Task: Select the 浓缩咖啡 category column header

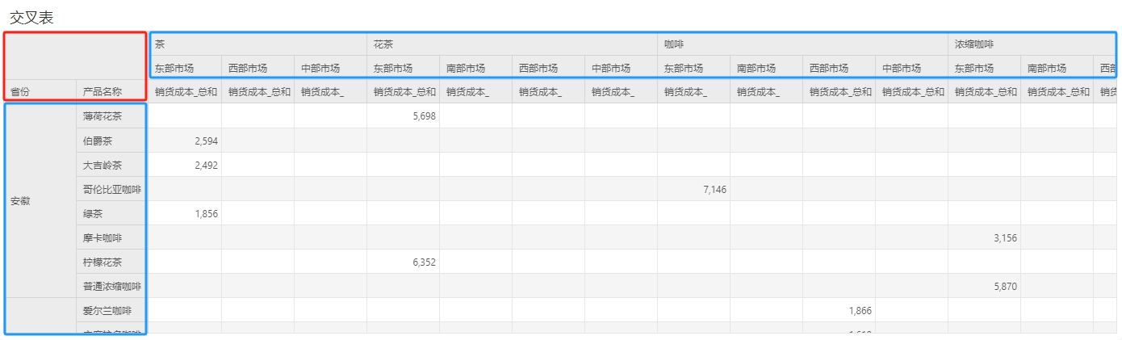Action: [x=973, y=44]
